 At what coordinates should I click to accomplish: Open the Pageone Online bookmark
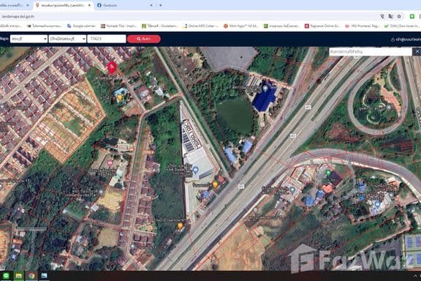pyautogui.click(x=322, y=26)
